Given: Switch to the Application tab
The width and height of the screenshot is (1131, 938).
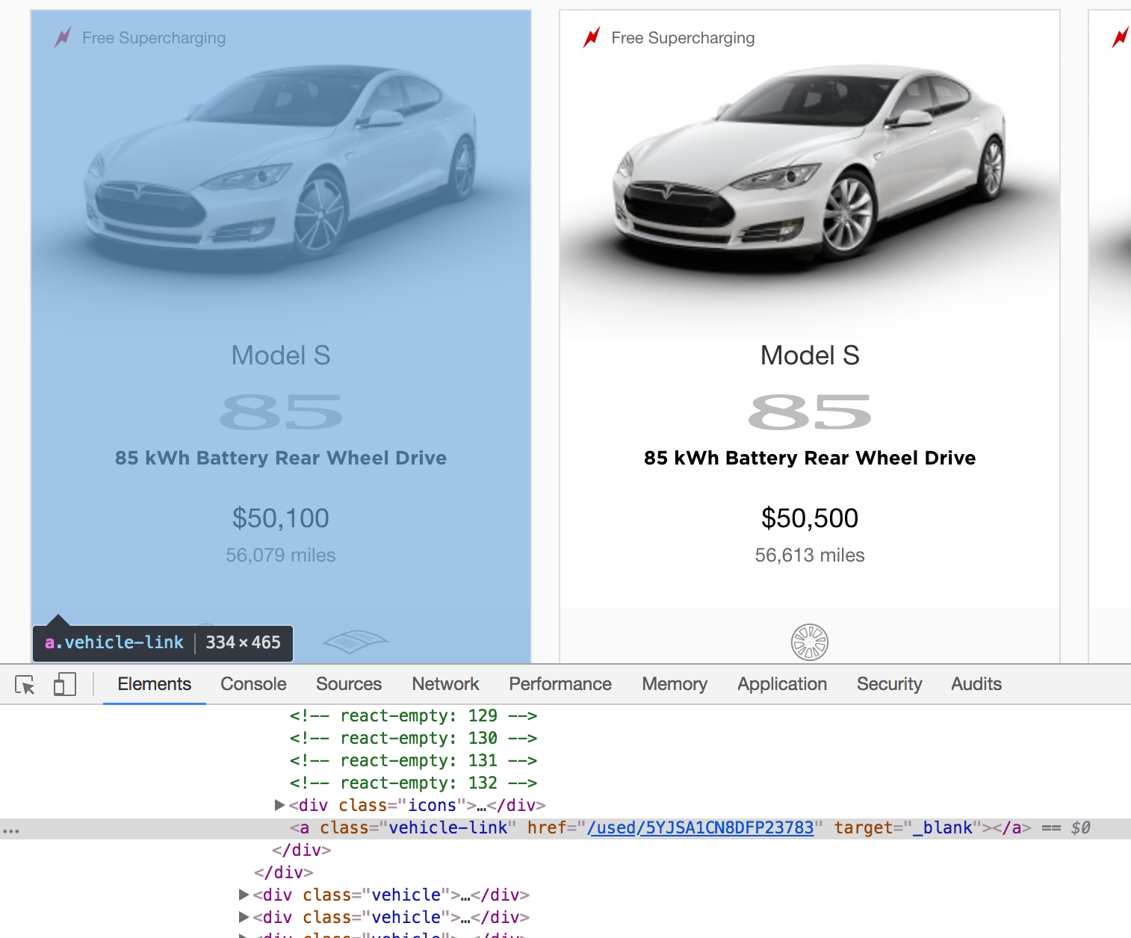Looking at the screenshot, I should [x=782, y=684].
